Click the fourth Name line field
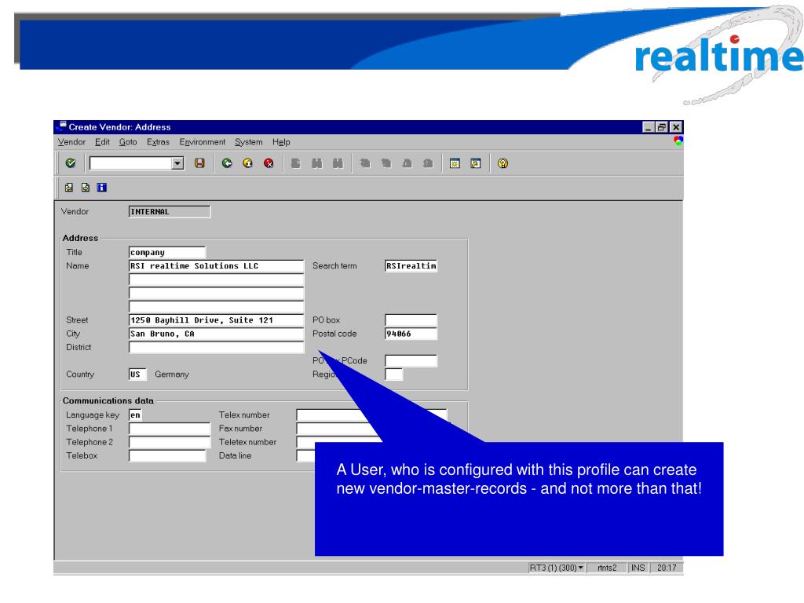Viewport: 804px width, 603px height. tap(217, 307)
